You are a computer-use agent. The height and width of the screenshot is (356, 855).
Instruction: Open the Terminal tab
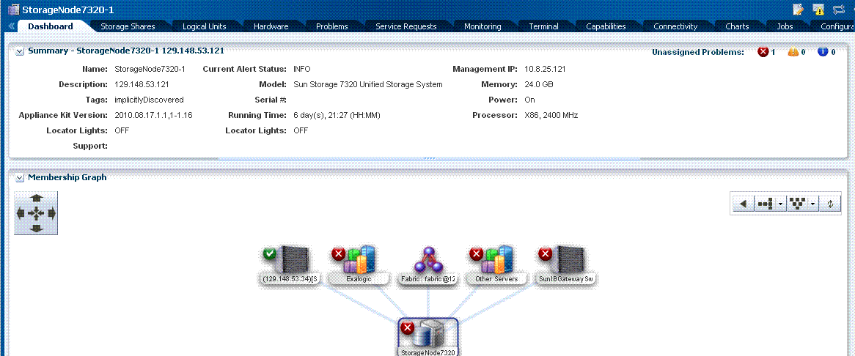point(543,26)
